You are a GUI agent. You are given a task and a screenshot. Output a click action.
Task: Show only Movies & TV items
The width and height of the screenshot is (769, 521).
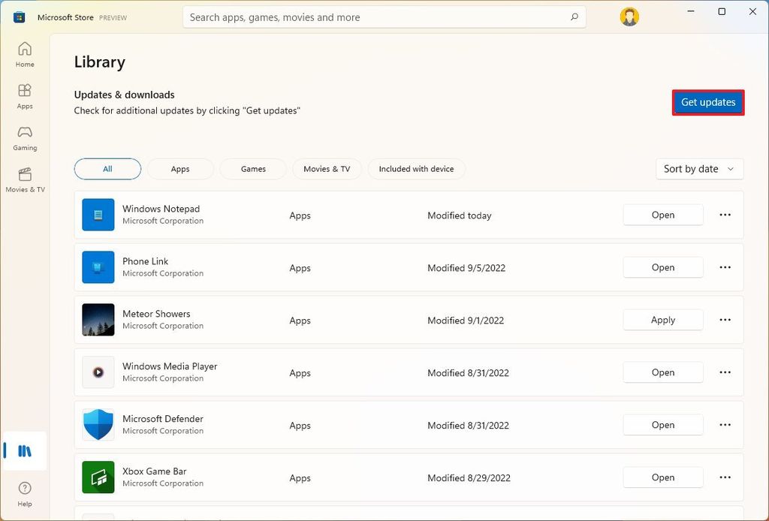coord(327,169)
